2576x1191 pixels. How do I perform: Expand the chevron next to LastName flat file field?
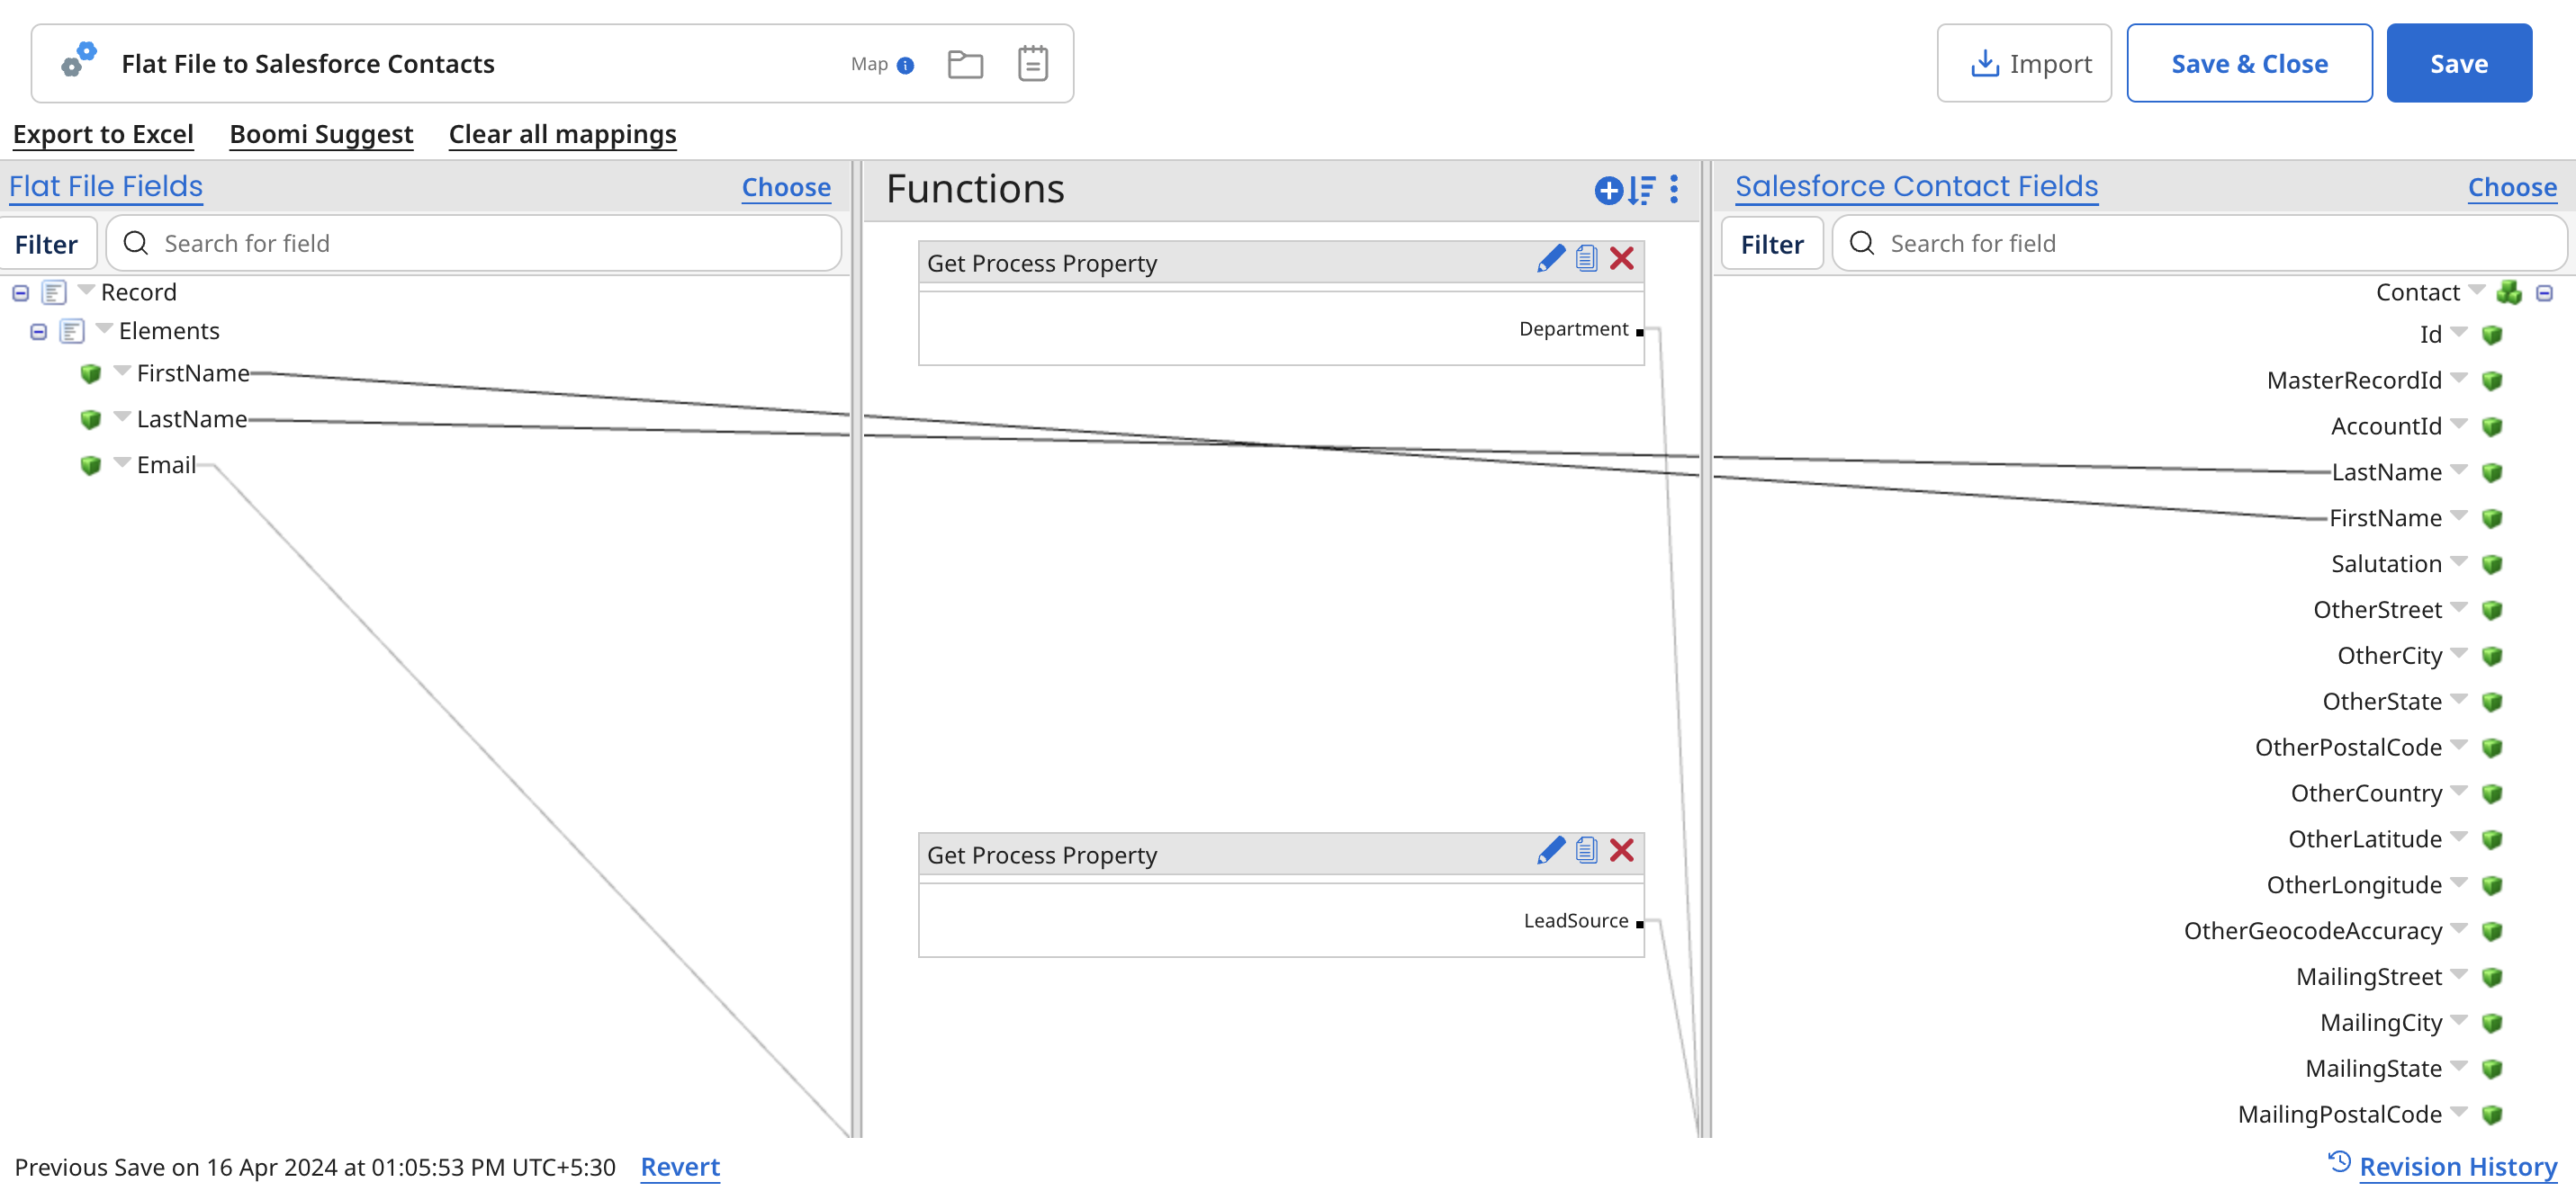(122, 417)
